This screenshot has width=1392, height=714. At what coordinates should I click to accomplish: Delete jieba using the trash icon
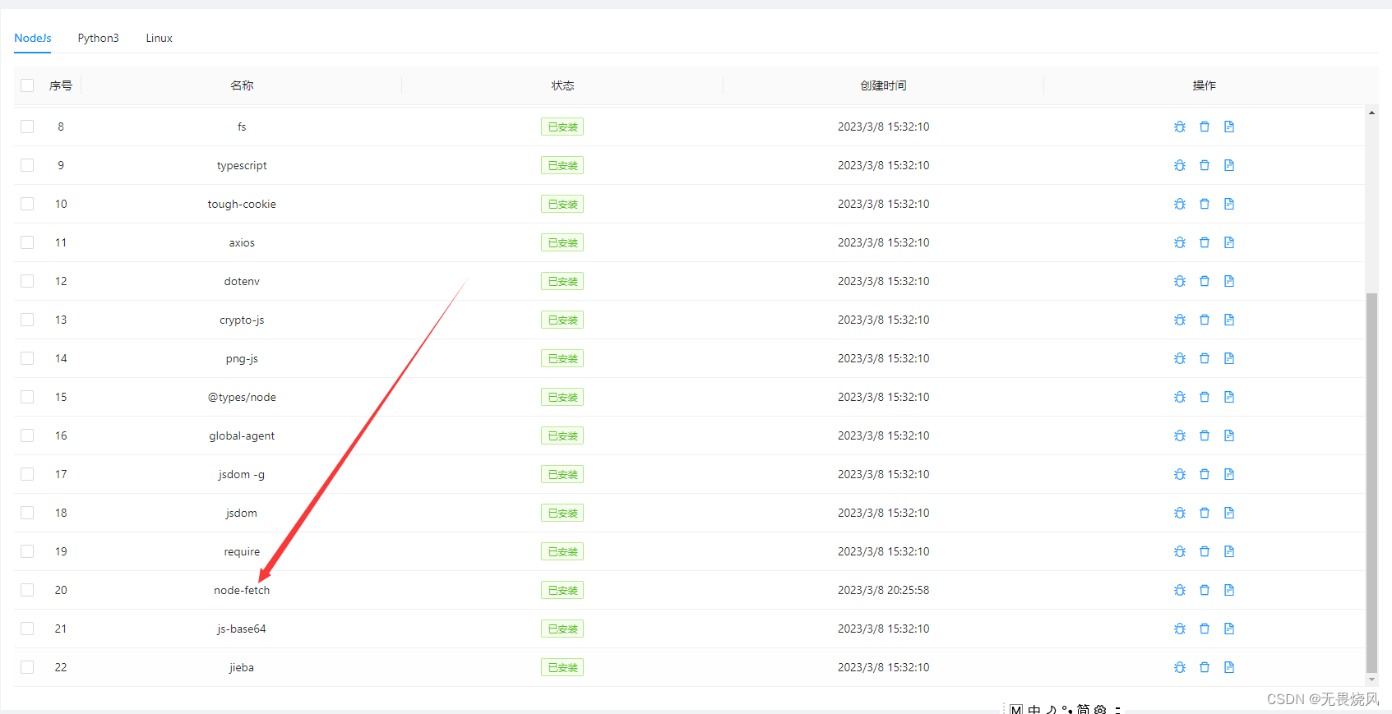(1205, 667)
